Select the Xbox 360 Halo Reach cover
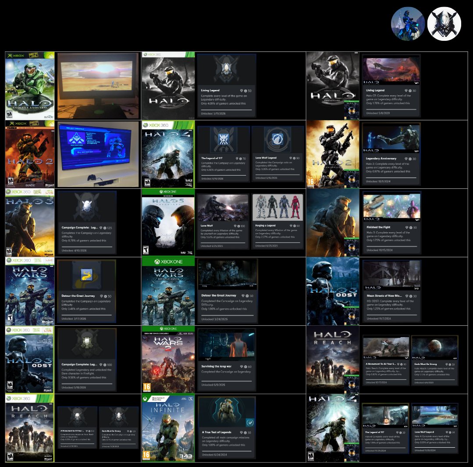473x467 pixels. (30, 428)
